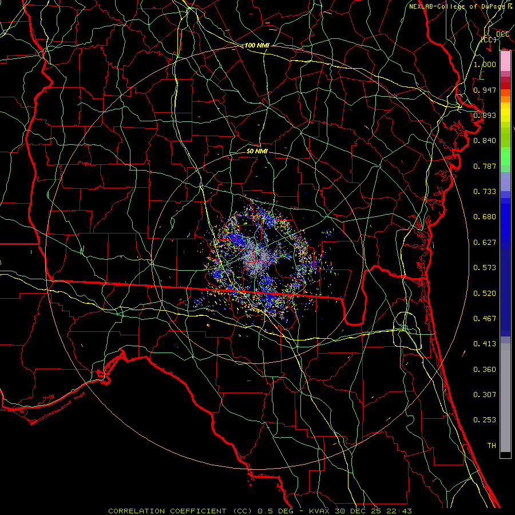Click the 0.360 legend value

point(485,370)
